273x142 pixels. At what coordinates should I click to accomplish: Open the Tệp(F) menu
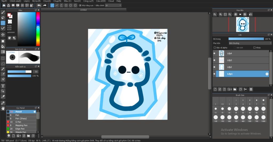4,1
